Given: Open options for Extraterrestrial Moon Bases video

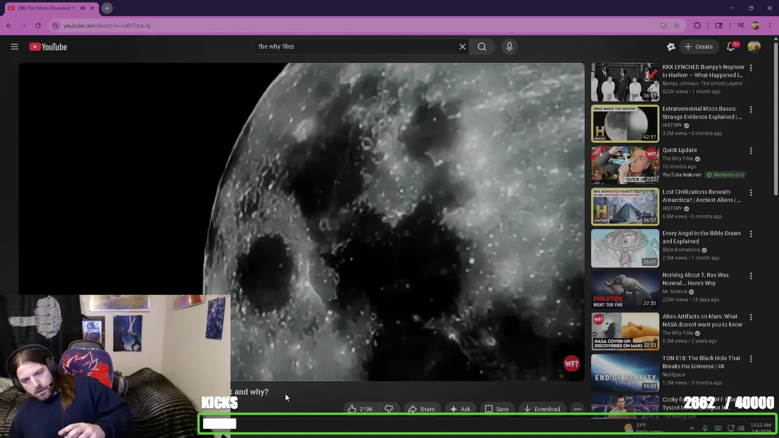Looking at the screenshot, I should 750,109.
